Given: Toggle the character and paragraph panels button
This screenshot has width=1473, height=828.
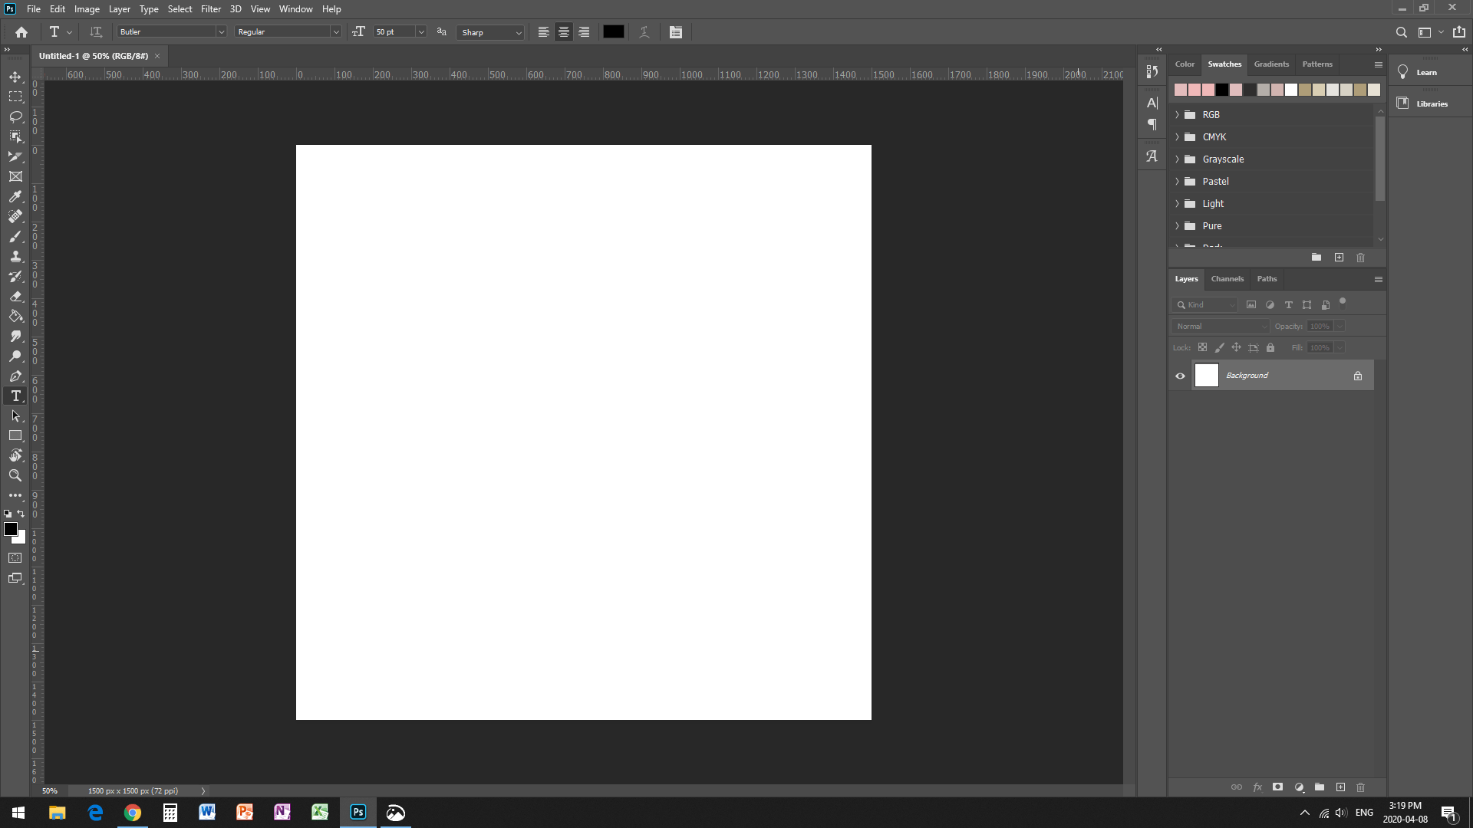Looking at the screenshot, I should pyautogui.click(x=675, y=32).
